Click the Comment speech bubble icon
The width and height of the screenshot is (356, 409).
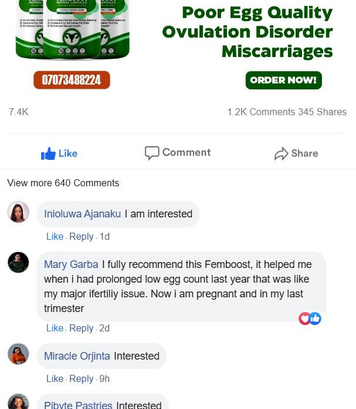[x=152, y=153]
